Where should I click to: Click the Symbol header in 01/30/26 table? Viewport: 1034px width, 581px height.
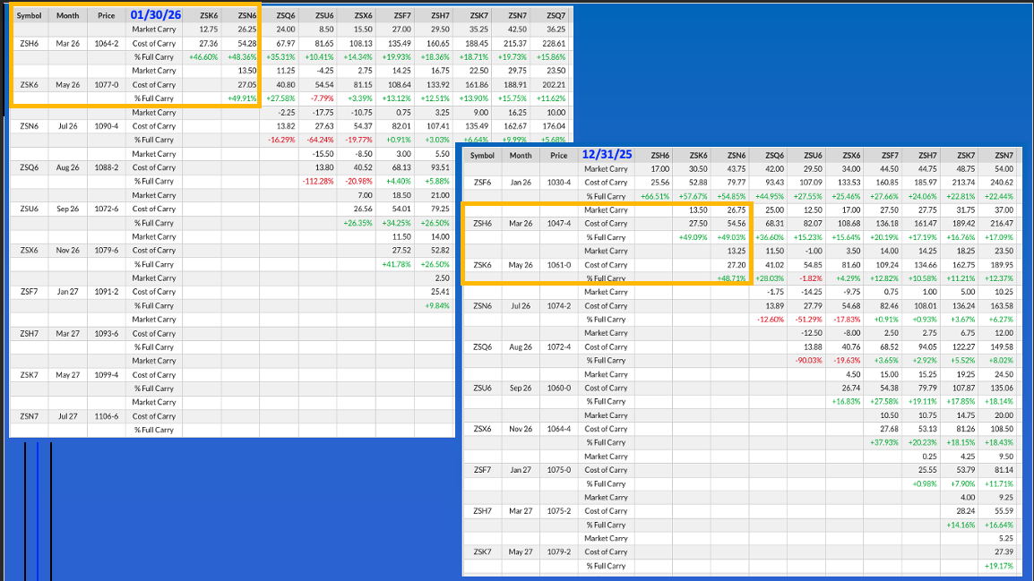tap(29, 16)
